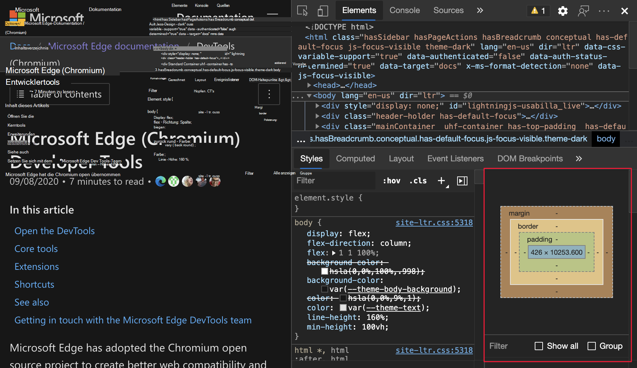
Task: Expand the head element node
Action: 309,85
